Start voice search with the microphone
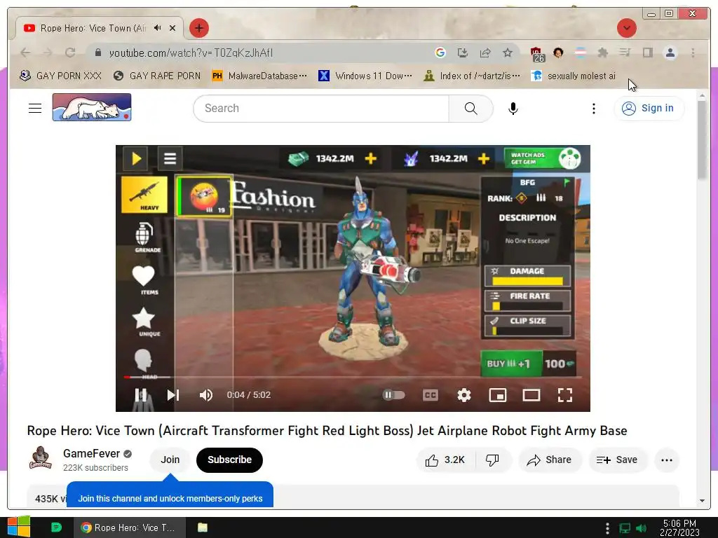Image resolution: width=718 pixels, height=538 pixels. click(513, 109)
